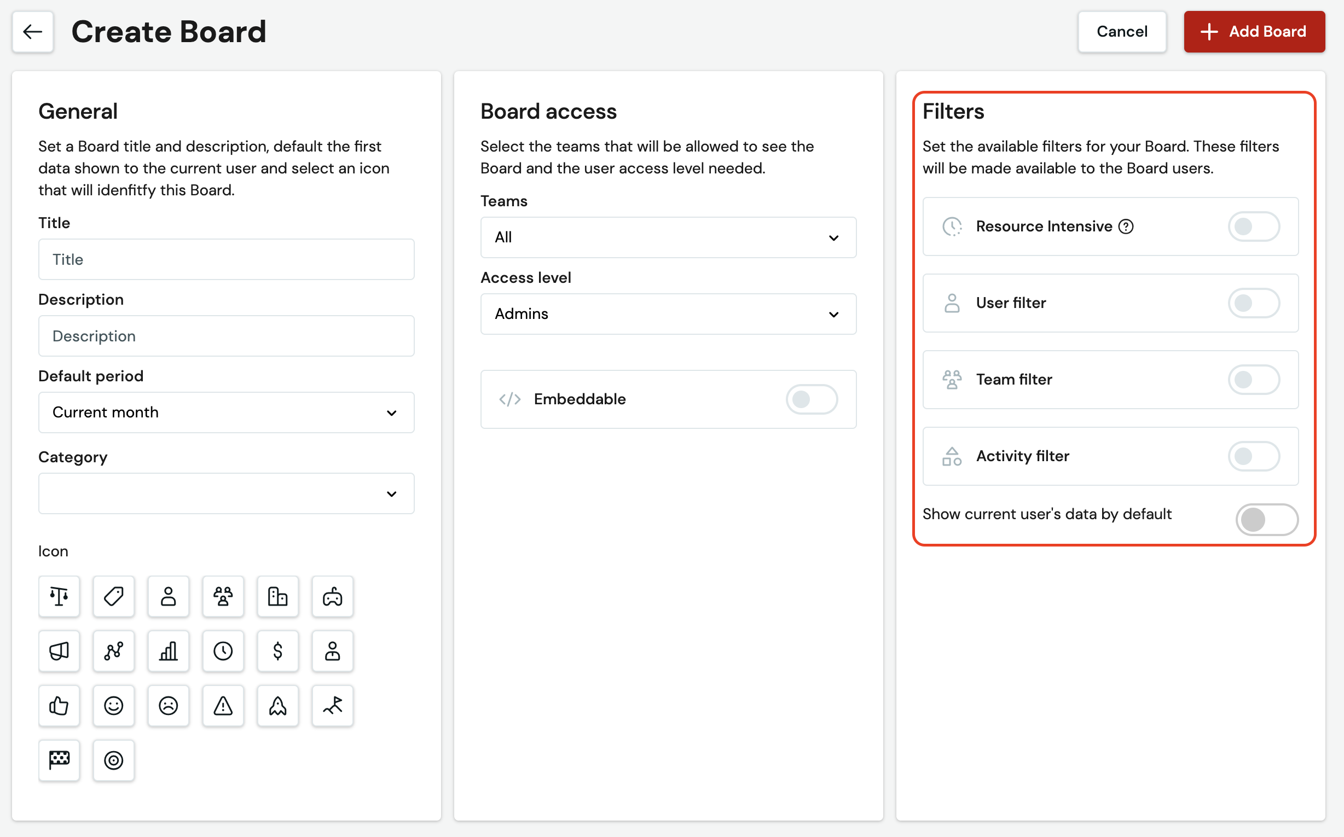Expand the Category dropdown
Image resolution: width=1344 pixels, height=837 pixels.
pos(226,493)
